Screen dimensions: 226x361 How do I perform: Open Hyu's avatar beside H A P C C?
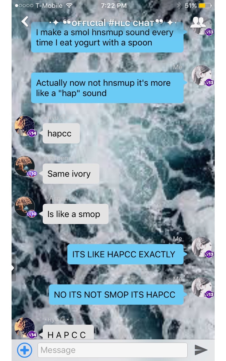pos(25,328)
